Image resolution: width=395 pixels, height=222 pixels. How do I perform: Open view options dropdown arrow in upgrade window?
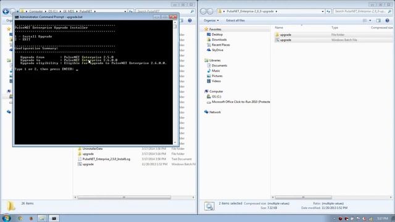(x=370, y=20)
